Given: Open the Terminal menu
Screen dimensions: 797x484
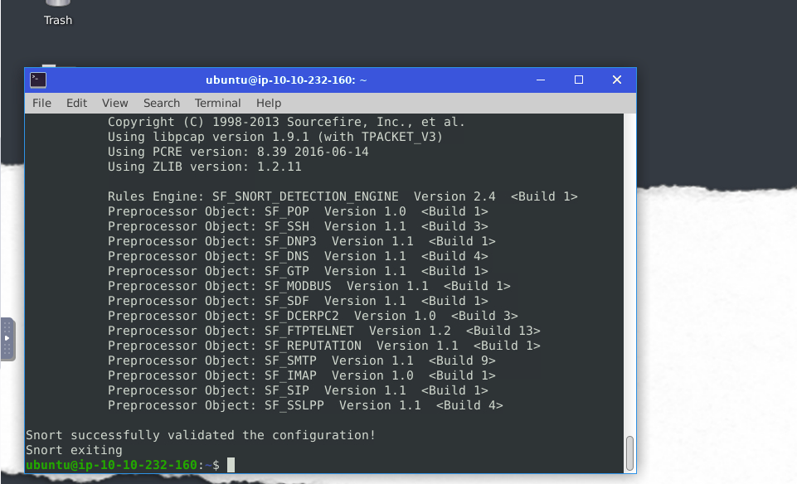Looking at the screenshot, I should (217, 103).
